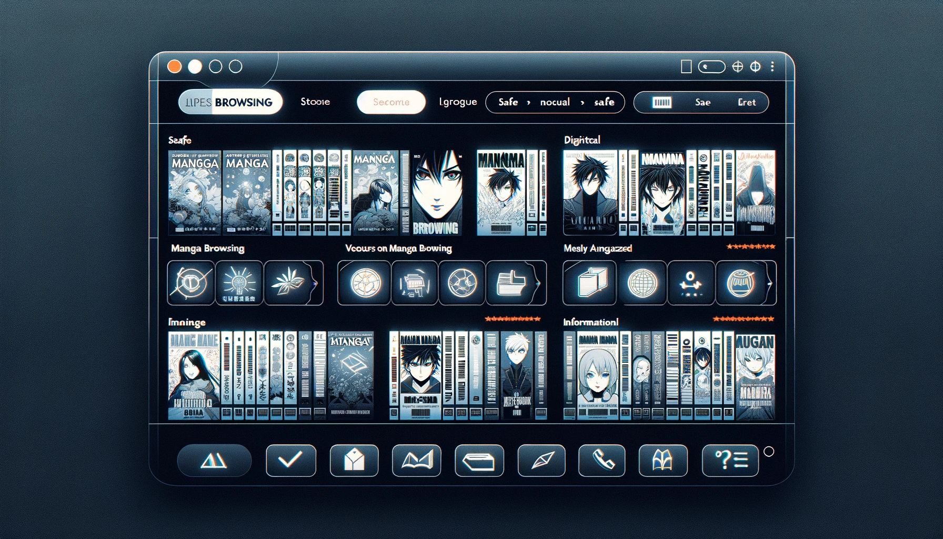Screen dimensions: 943x539
Task: Open the three-dot vertical menu in title bar
Action: point(773,66)
